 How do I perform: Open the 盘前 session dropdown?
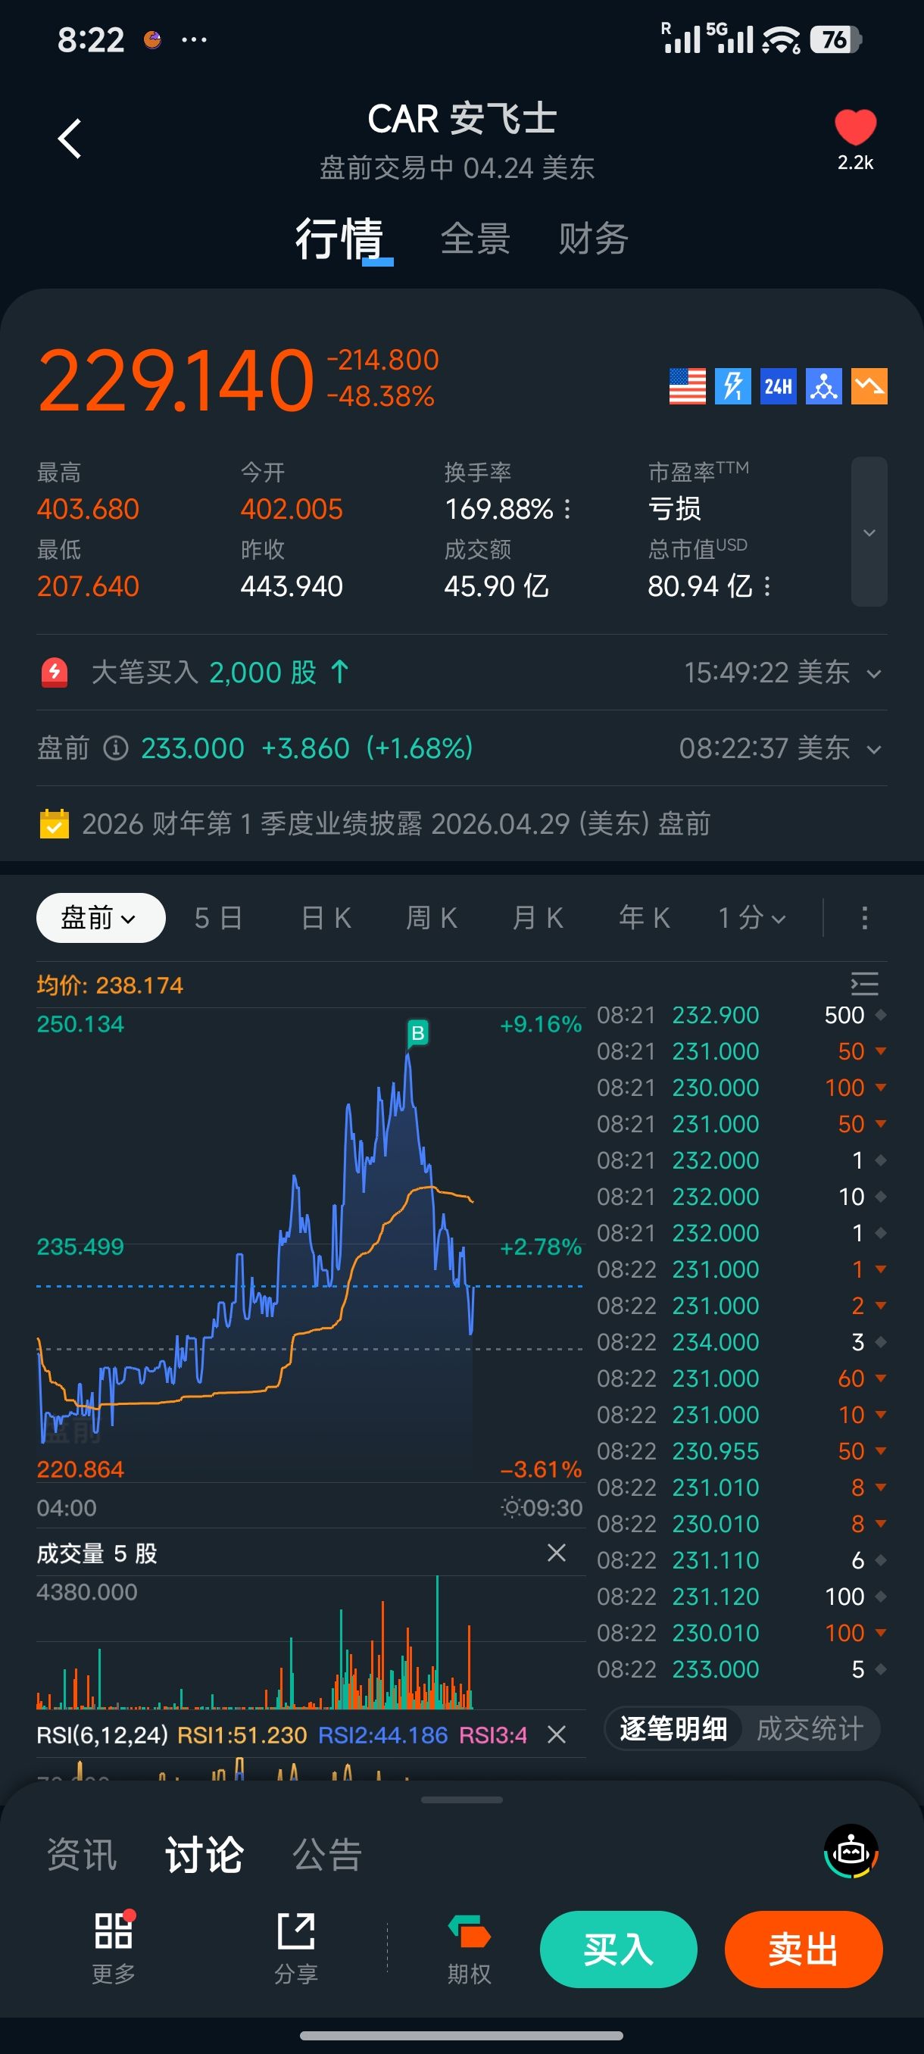101,918
